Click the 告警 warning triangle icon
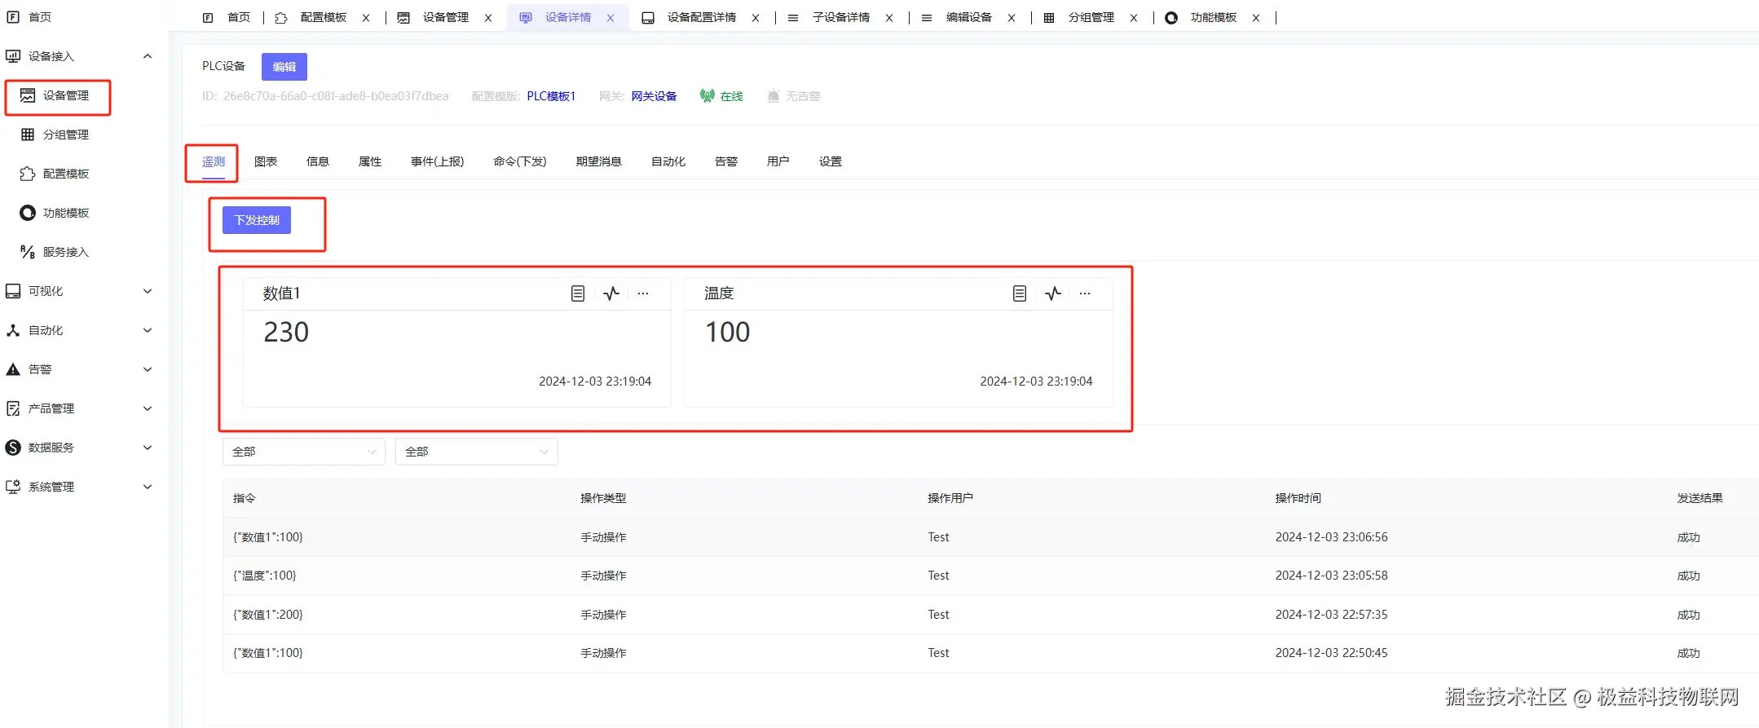 pos(13,369)
